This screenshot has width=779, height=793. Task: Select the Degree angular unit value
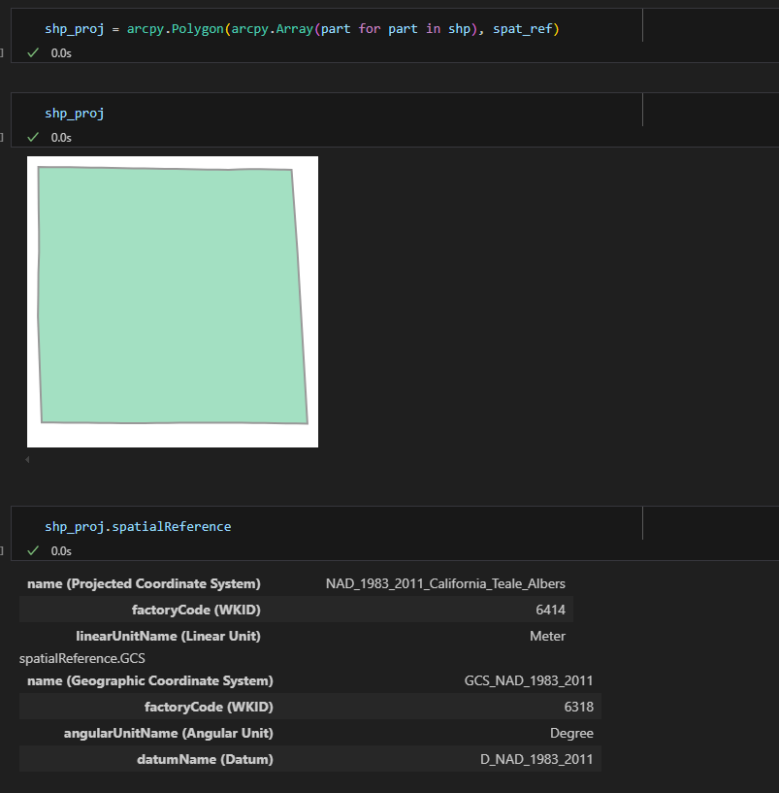(571, 734)
